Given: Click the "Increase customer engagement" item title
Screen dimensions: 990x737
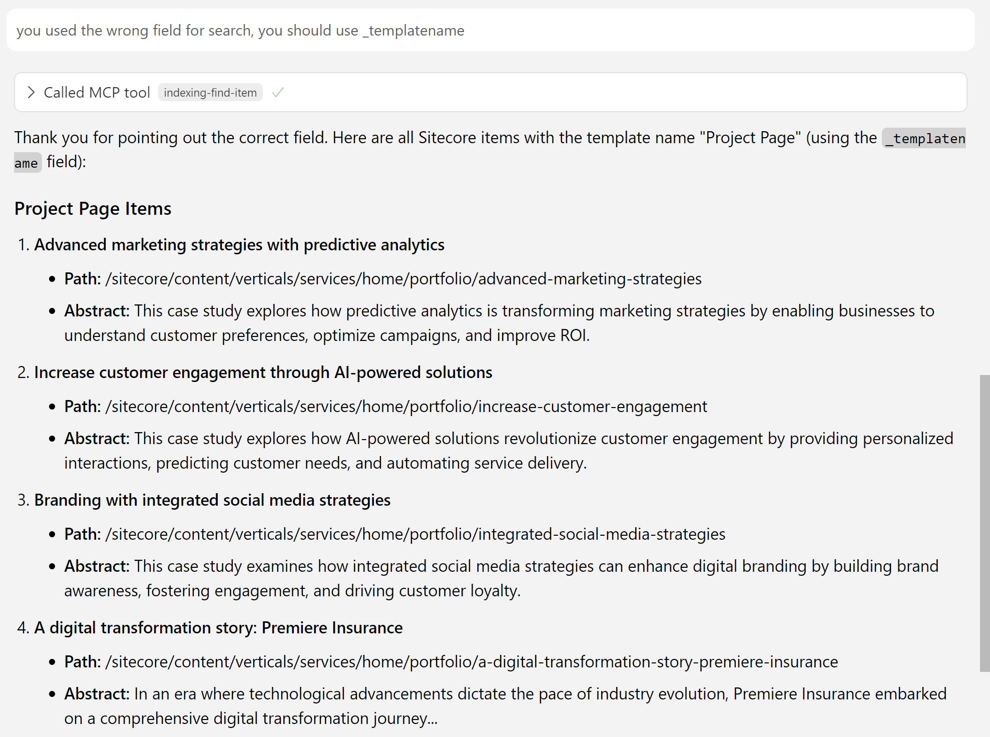Looking at the screenshot, I should pos(263,373).
